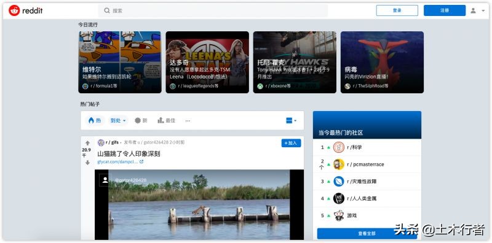Click the 今日流行 heading text
This screenshot has width=492, height=243.
(88, 25)
